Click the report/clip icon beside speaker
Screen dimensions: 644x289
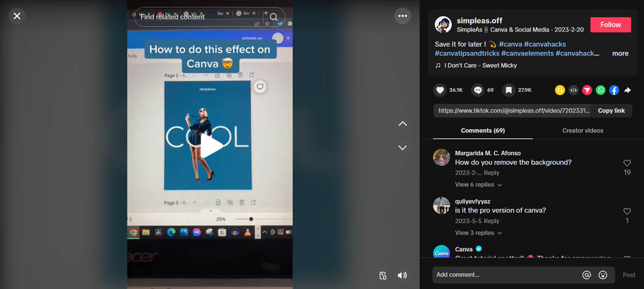click(383, 276)
